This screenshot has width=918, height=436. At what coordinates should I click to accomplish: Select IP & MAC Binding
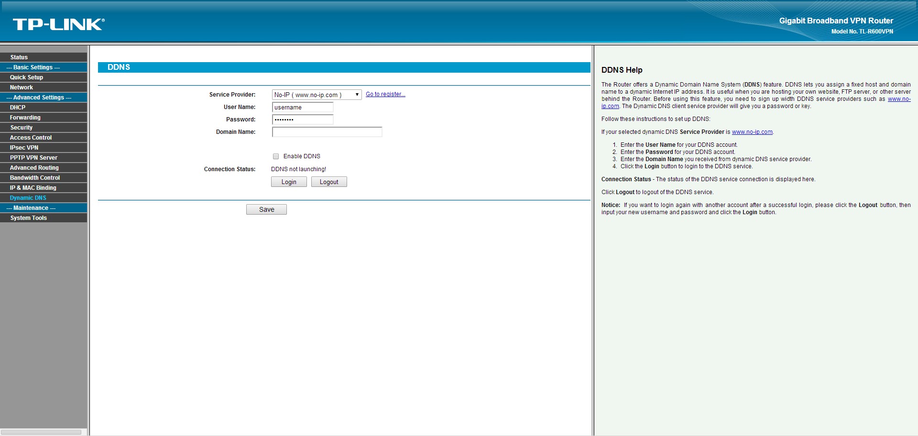click(44, 188)
